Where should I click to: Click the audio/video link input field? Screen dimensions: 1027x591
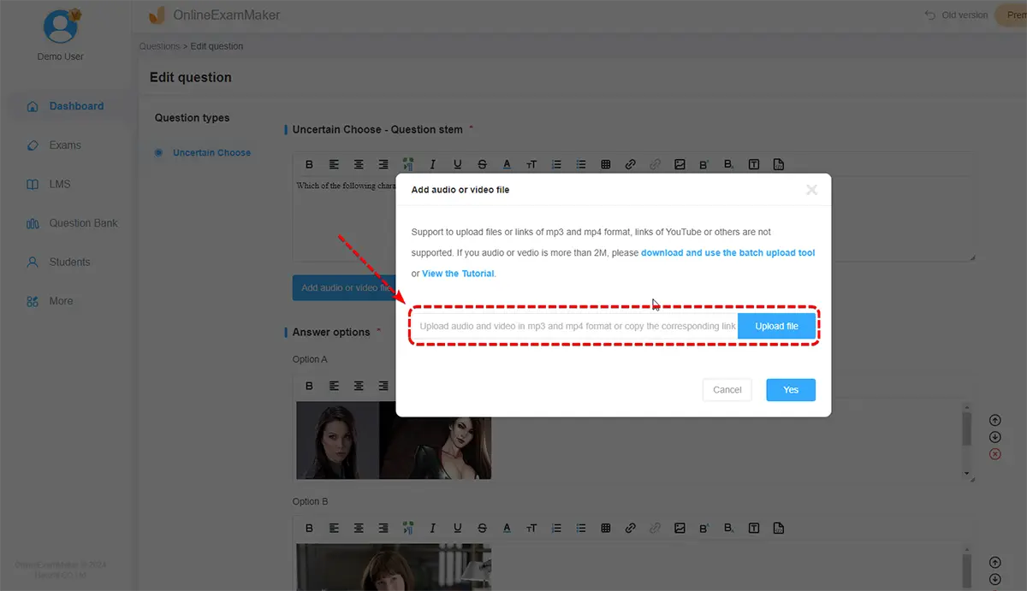pos(576,326)
